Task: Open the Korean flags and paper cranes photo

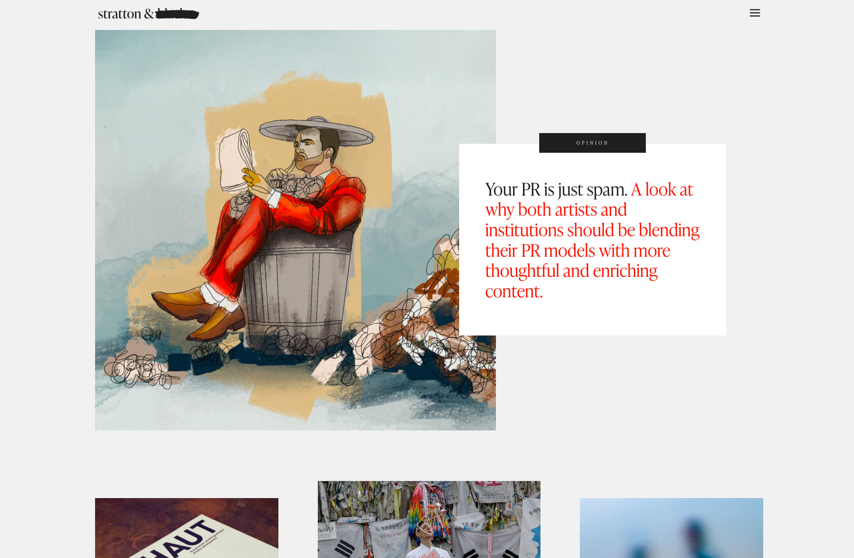Action: 429,519
